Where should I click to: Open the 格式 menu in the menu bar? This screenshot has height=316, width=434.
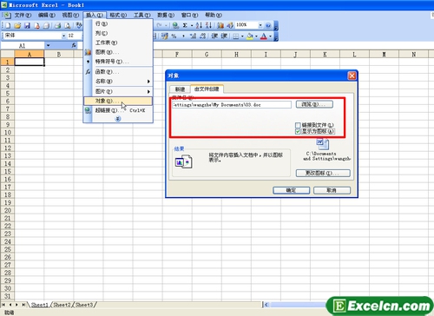[118, 15]
